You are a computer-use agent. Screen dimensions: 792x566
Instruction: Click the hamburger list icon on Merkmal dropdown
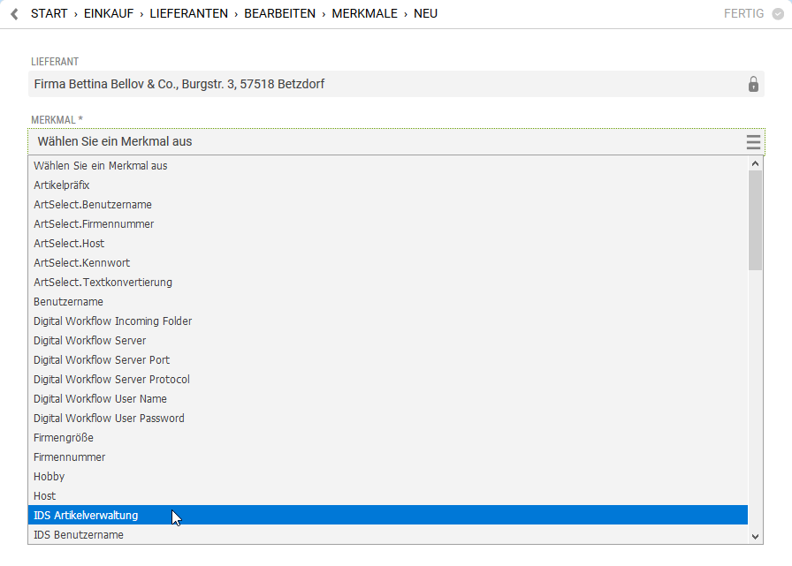pos(753,142)
